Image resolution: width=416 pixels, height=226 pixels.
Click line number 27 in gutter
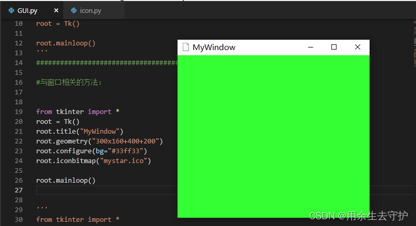point(19,190)
